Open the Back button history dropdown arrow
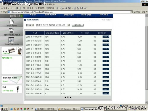The height and width of the screenshot is (111, 148). (9, 8)
